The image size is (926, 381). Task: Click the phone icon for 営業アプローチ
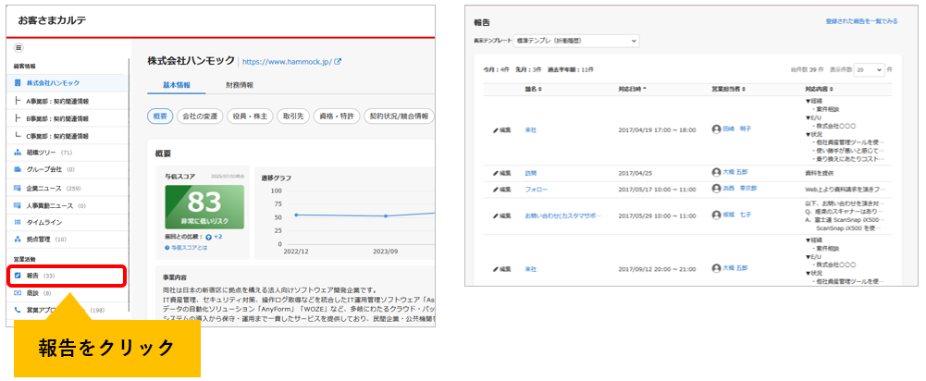pos(18,310)
